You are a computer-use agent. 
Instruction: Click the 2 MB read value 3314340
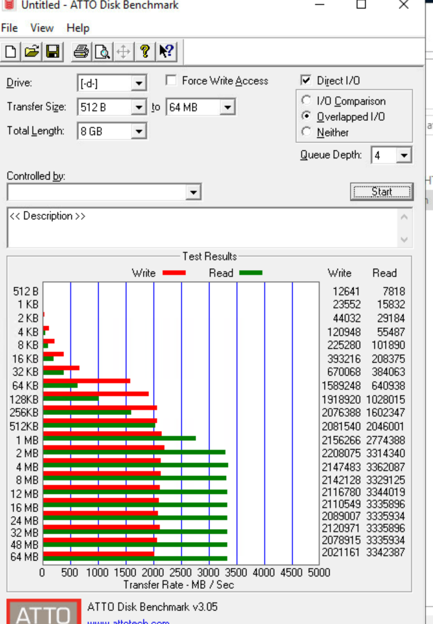386,453
